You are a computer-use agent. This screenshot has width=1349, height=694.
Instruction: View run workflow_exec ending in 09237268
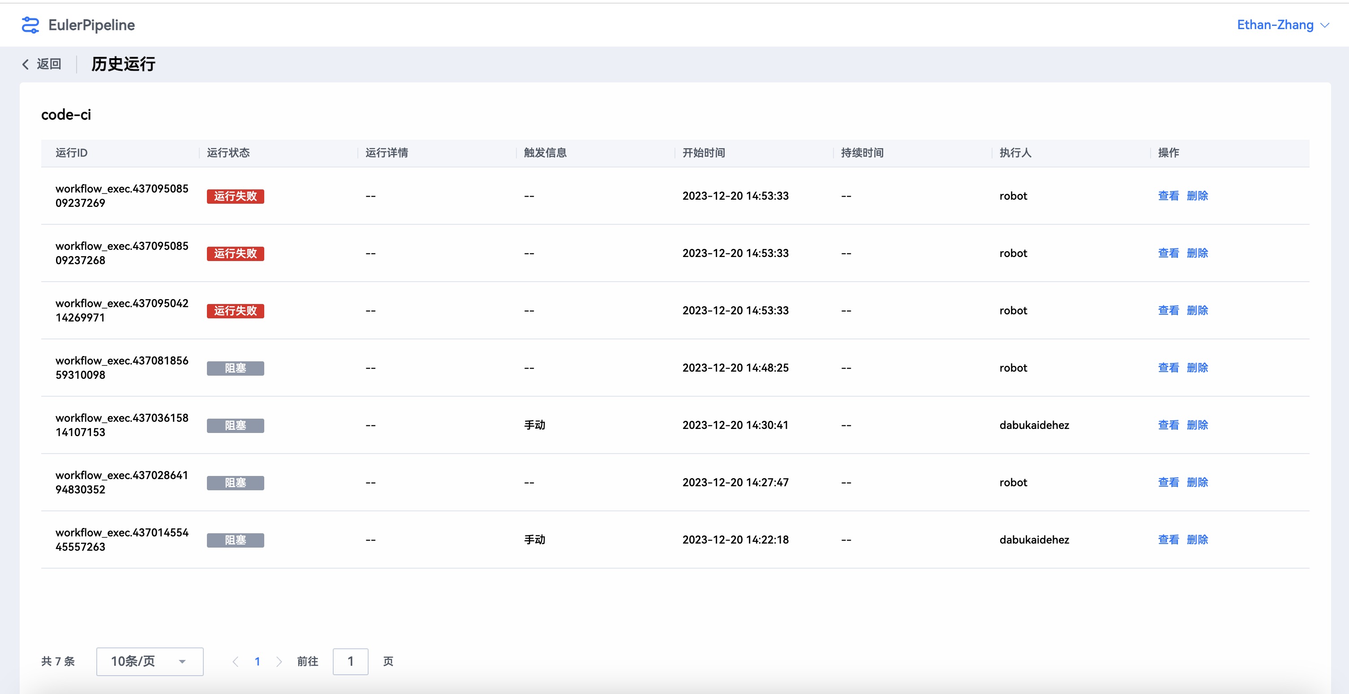[1168, 253]
